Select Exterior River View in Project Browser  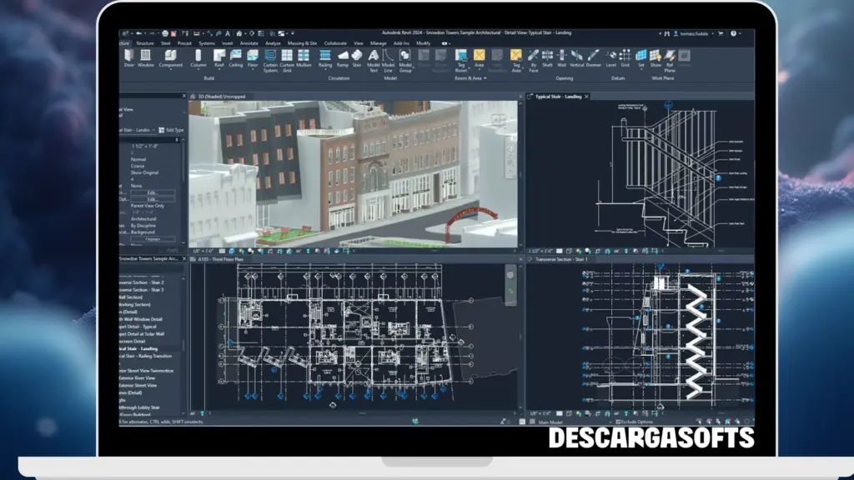tap(138, 377)
